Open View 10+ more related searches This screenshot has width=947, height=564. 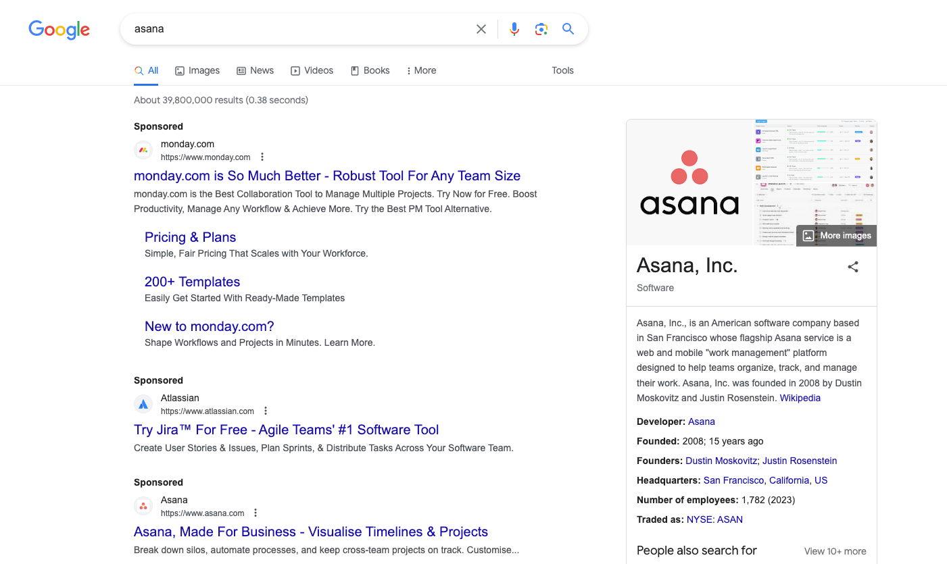click(835, 551)
